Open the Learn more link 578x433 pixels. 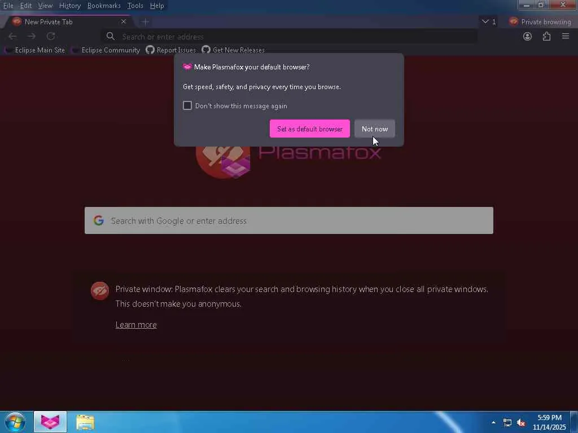click(136, 324)
